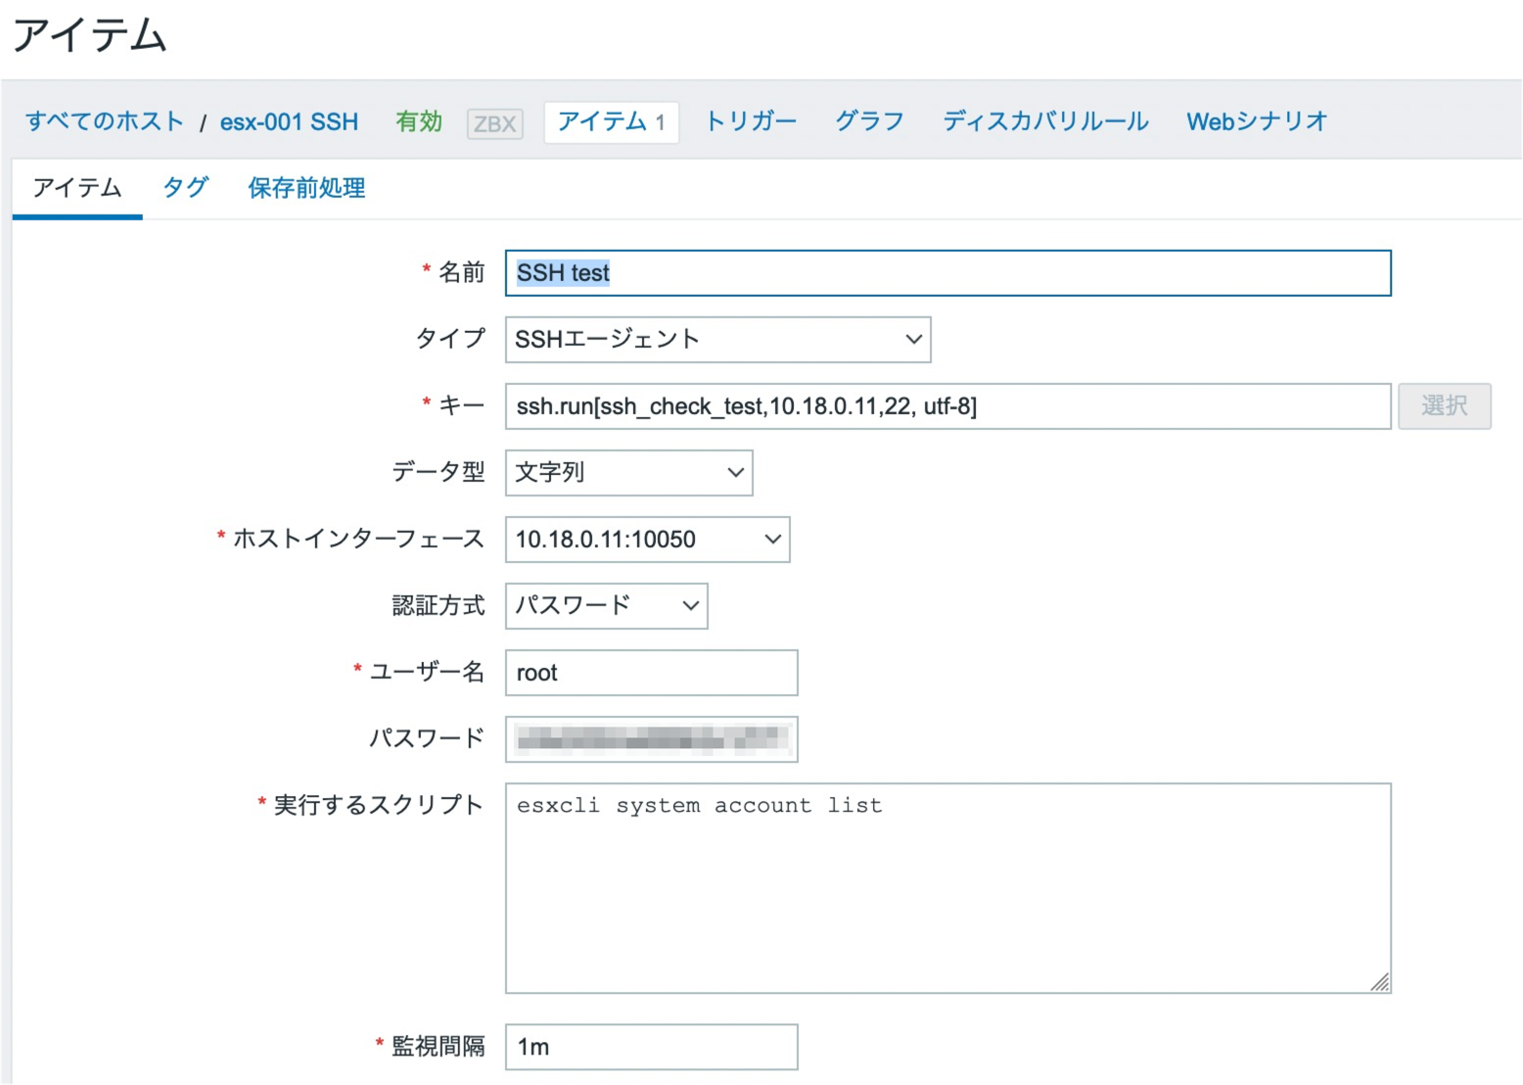Click the パスワード input field
1523x1085 pixels.
point(651,739)
